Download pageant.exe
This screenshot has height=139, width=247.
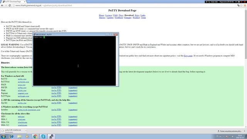pyautogui.click(x=23, y=93)
